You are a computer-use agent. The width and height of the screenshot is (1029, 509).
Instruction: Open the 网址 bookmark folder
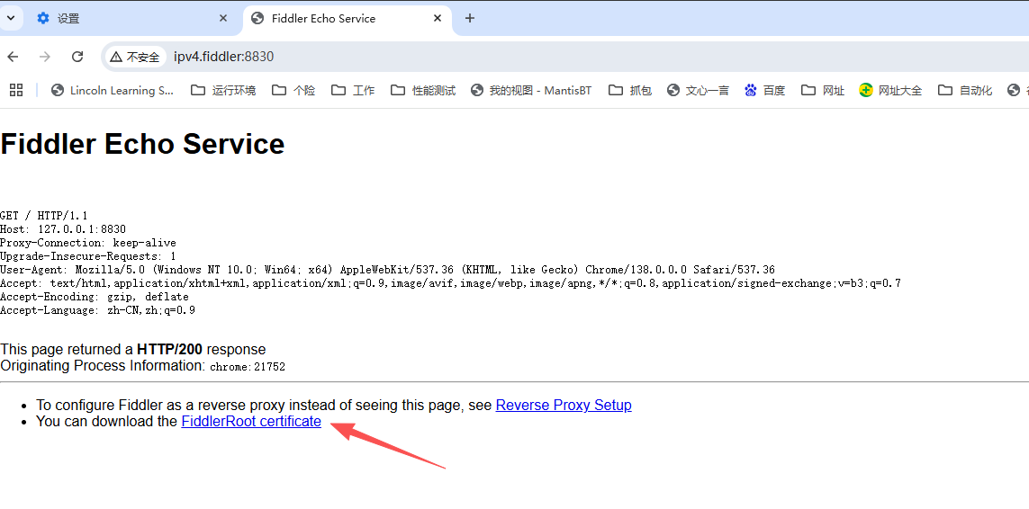click(x=823, y=91)
